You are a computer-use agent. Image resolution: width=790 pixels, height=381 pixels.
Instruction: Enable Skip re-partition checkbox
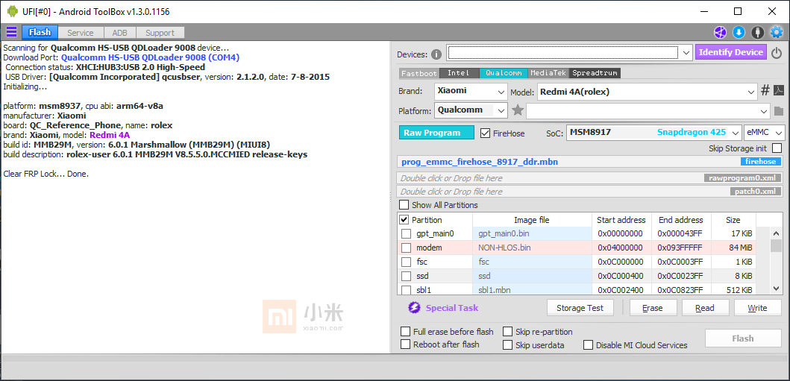click(507, 332)
